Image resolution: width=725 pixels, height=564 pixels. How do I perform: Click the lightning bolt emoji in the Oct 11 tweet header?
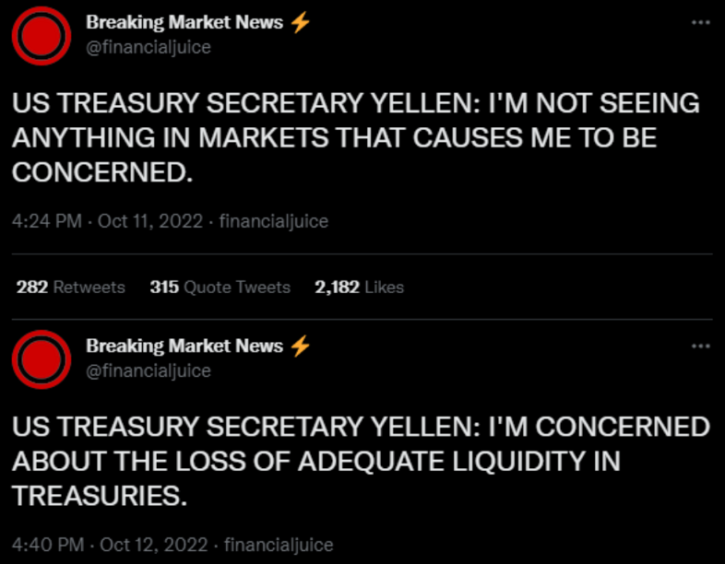pyautogui.click(x=300, y=22)
